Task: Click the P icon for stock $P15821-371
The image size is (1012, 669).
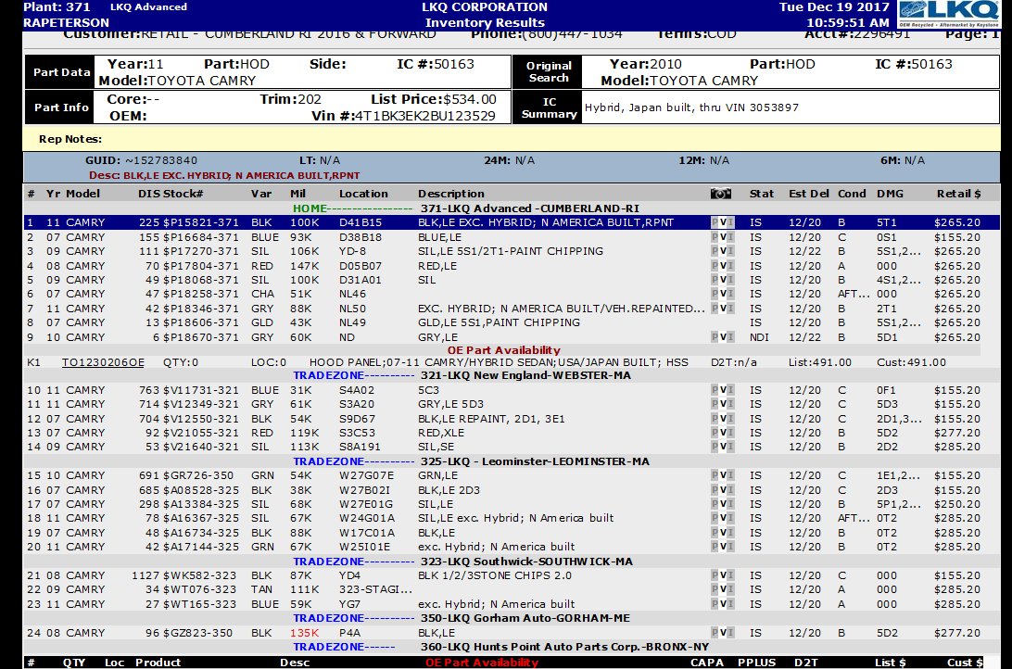Action: [x=715, y=222]
